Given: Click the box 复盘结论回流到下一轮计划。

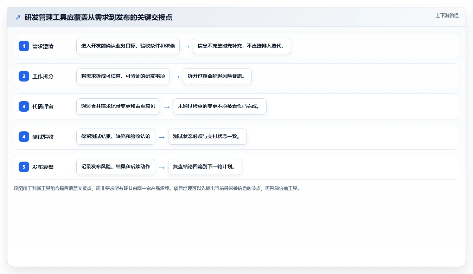Looking at the screenshot, I should pos(205,167).
